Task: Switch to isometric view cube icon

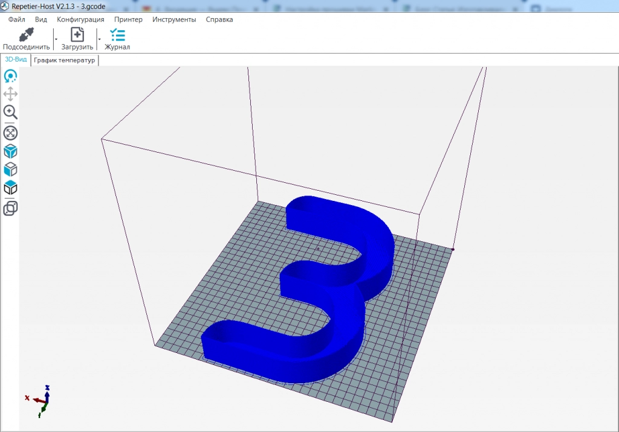Action: (x=10, y=151)
